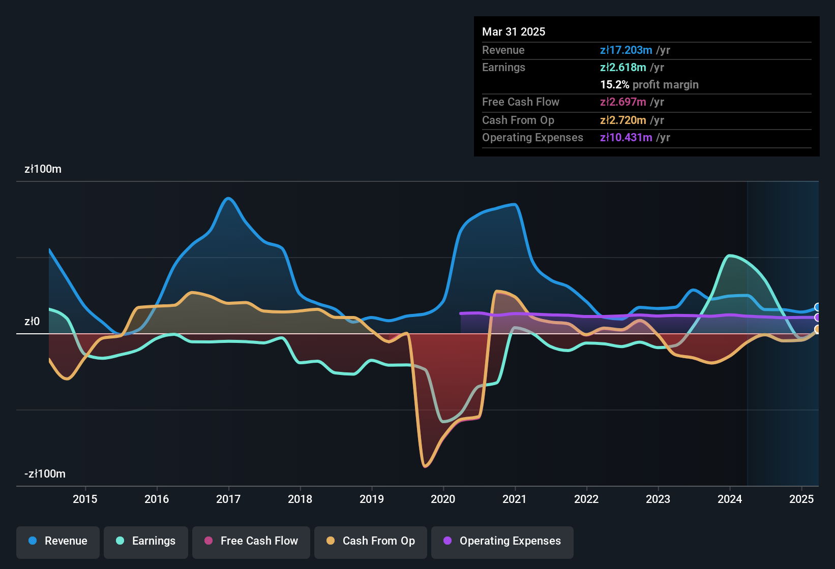Click the zł10.431m operating expenses value
Viewport: 835px width, 569px height.
click(626, 137)
